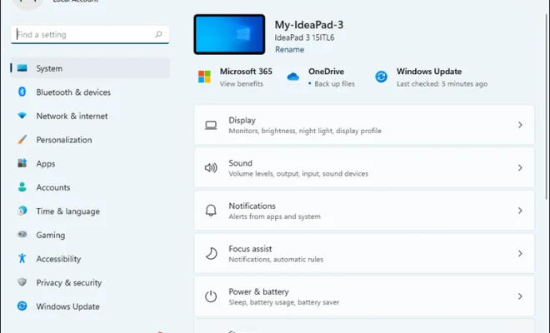Open Gaming settings label
Screen dimensions: 550x333
pyautogui.click(x=51, y=235)
